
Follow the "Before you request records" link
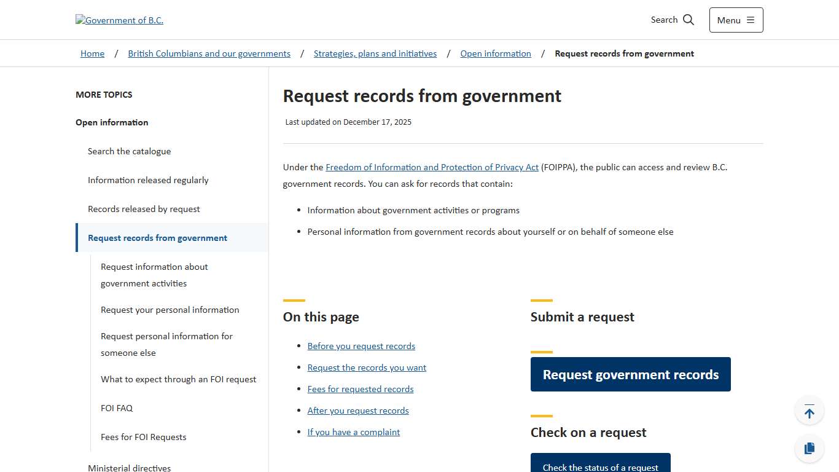[x=361, y=346]
